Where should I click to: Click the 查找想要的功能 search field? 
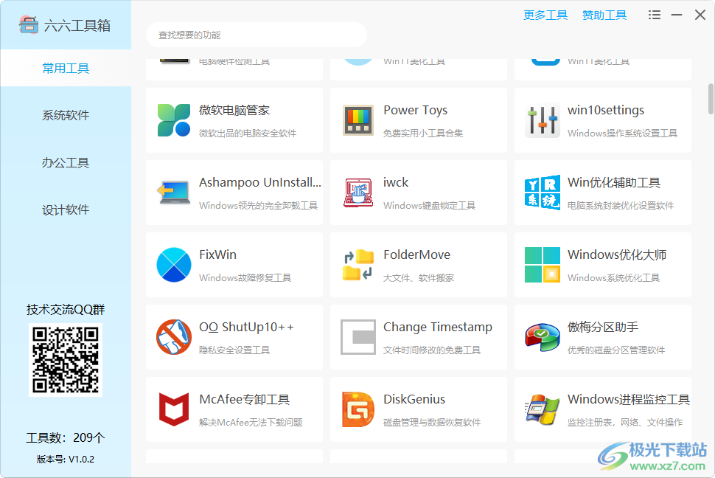257,35
